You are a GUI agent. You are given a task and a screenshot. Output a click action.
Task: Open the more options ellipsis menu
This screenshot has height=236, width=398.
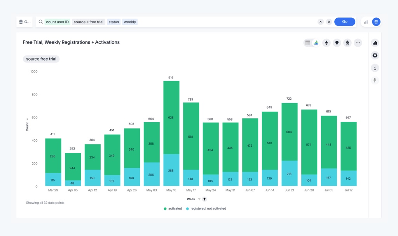[358, 43]
